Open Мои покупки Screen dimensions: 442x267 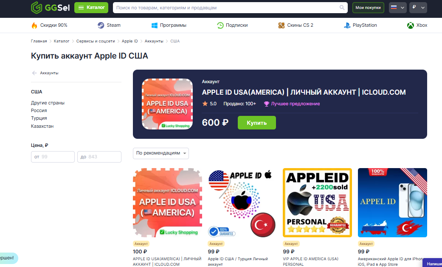pyautogui.click(x=368, y=8)
